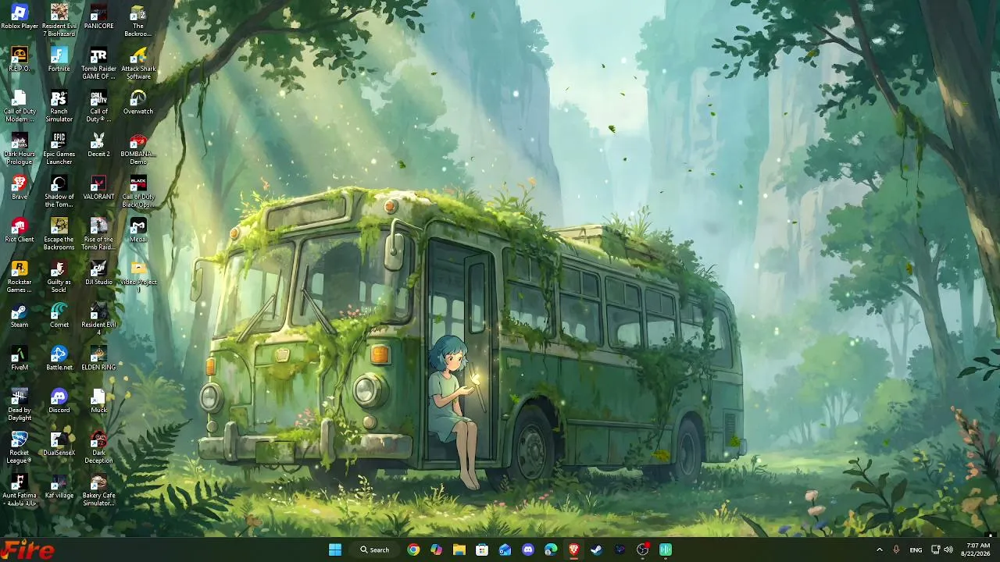This screenshot has height=562, width=1000.
Task: Select Shadow of the Tomb Raider icon
Action: 59,191
